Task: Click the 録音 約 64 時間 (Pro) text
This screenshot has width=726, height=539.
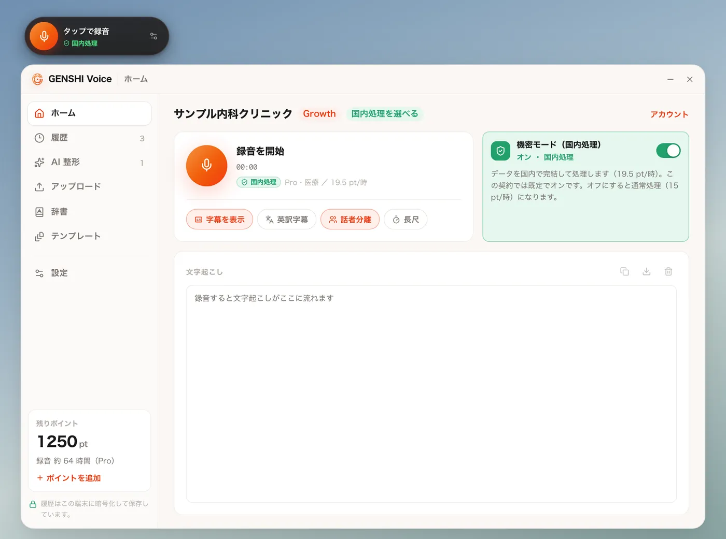Action: point(75,461)
